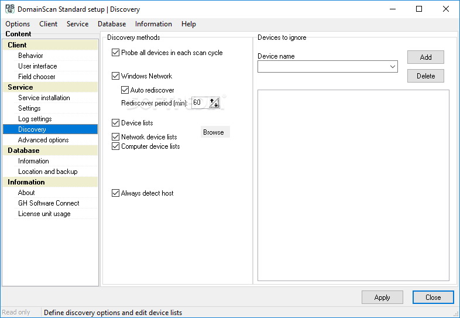Open the Client menu

click(49, 24)
